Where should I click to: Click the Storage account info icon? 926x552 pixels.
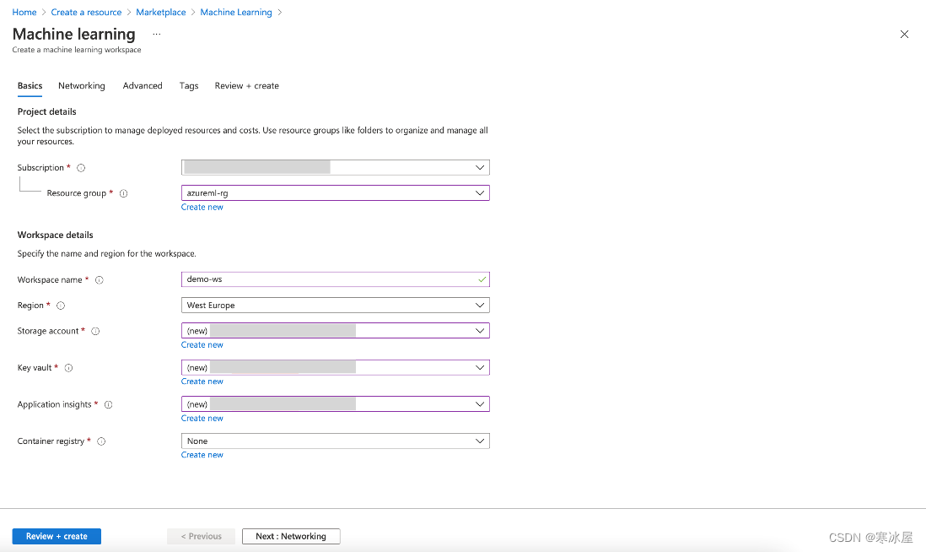click(95, 331)
